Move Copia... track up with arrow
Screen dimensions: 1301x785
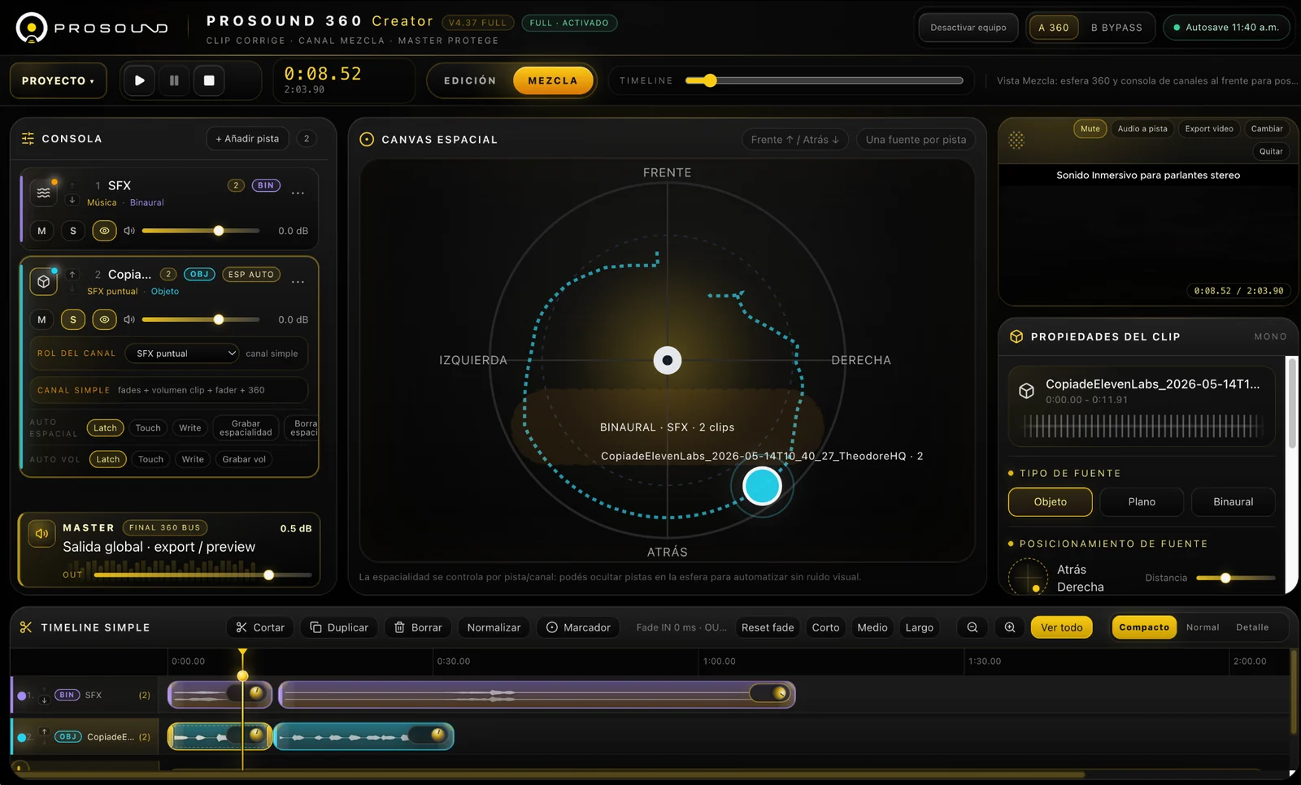(72, 274)
